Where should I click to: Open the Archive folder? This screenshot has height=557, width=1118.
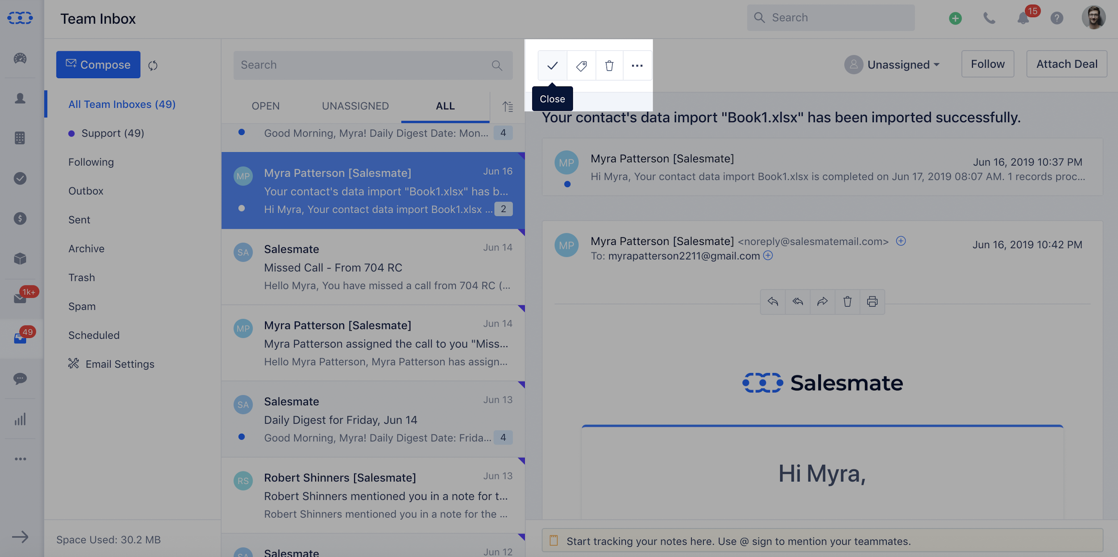coord(86,249)
